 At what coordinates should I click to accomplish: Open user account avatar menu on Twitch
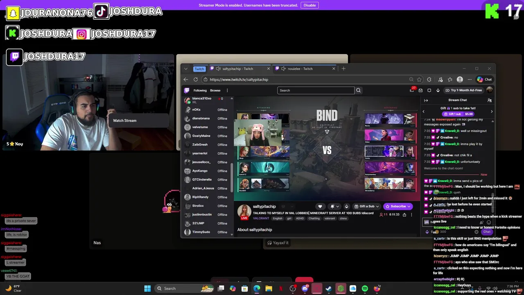pos(489,90)
